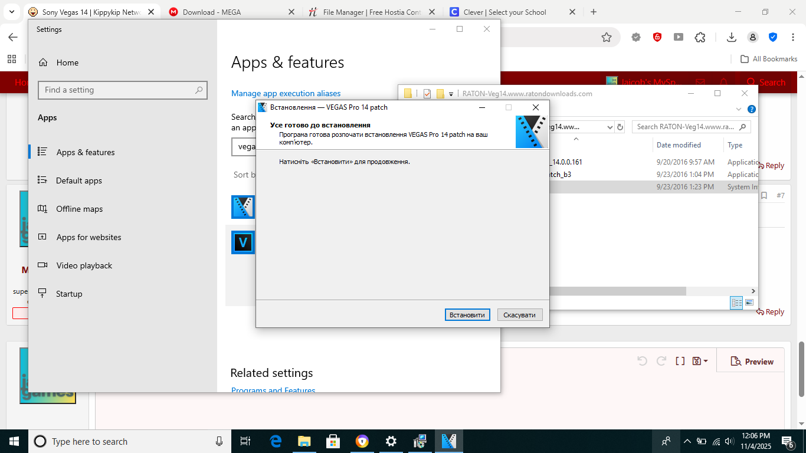Open the save draft dropdown arrow
Image resolution: width=806 pixels, height=453 pixels.
[706, 361]
